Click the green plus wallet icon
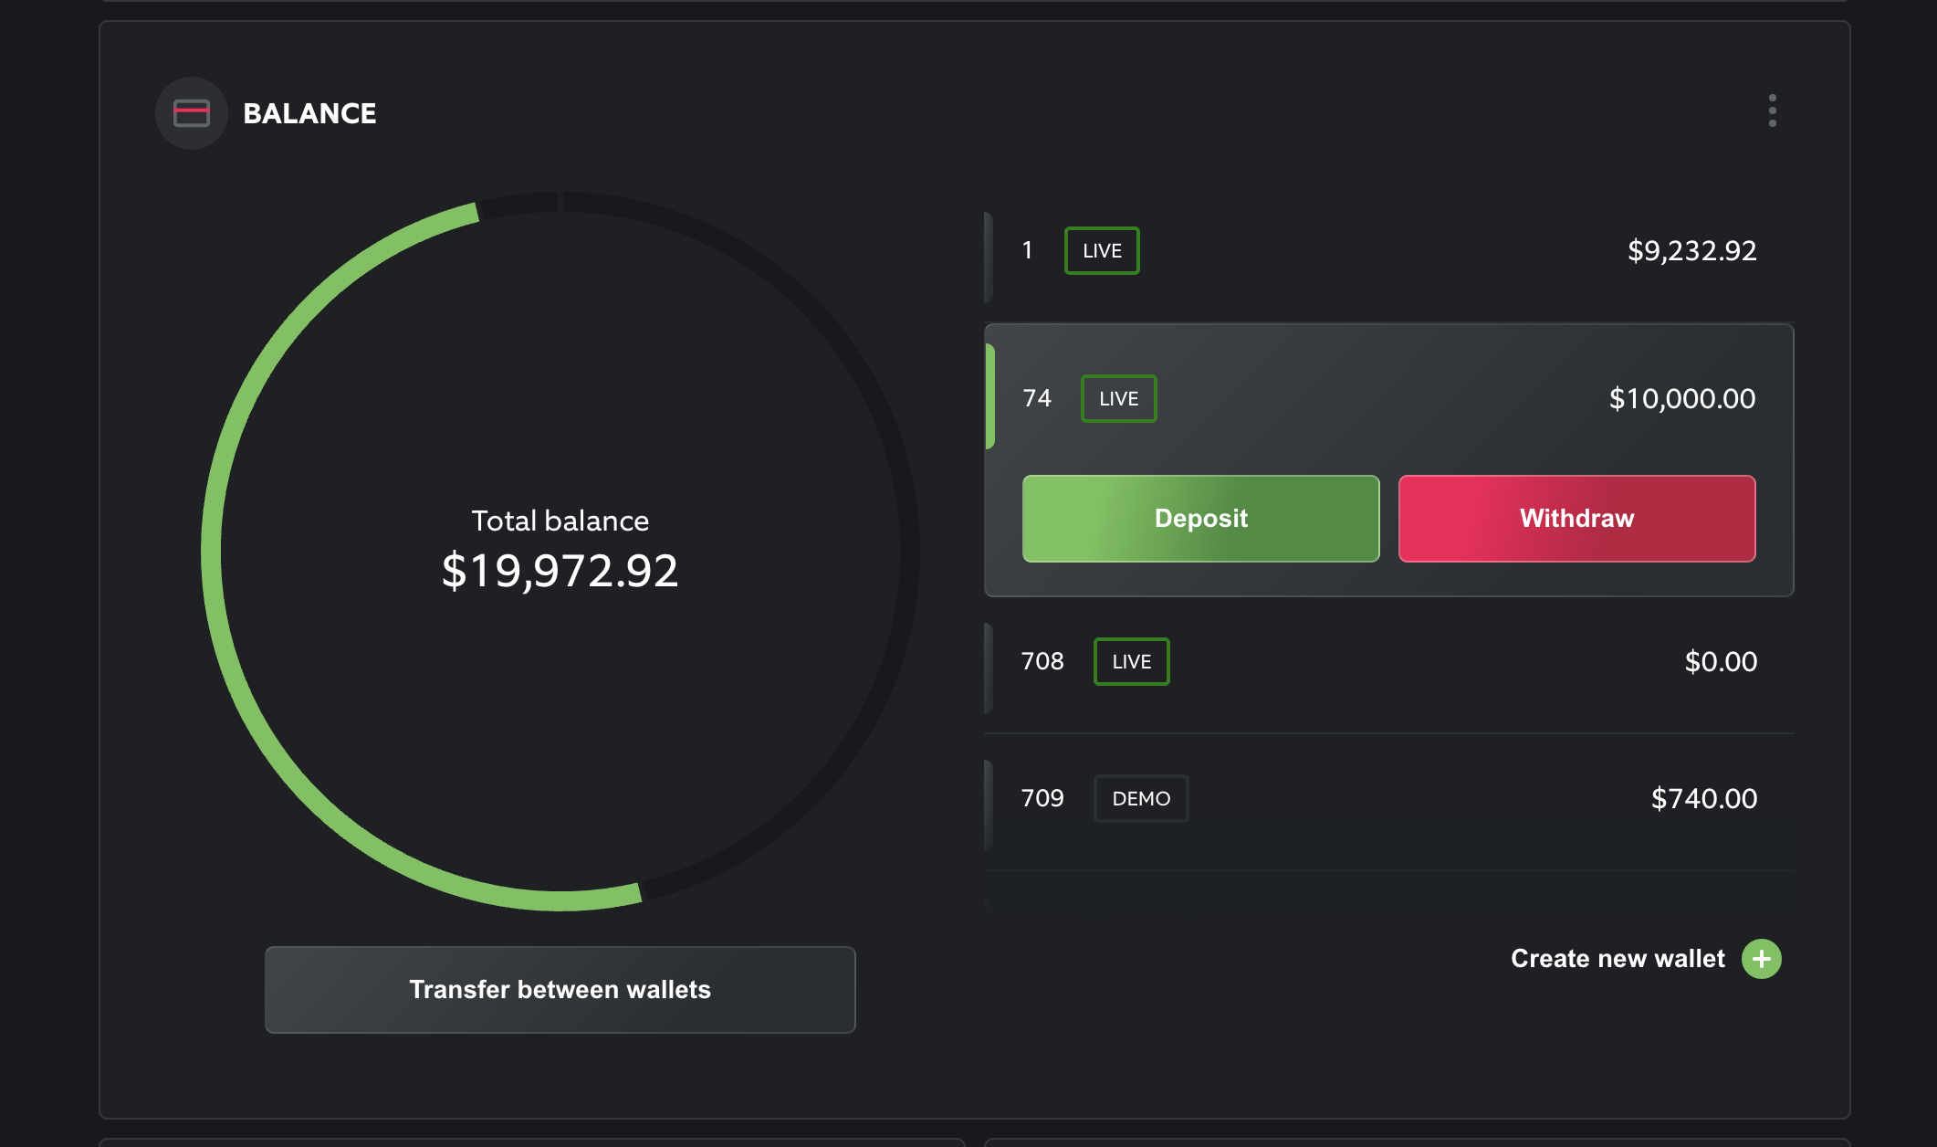This screenshot has width=1937, height=1147. click(1761, 959)
